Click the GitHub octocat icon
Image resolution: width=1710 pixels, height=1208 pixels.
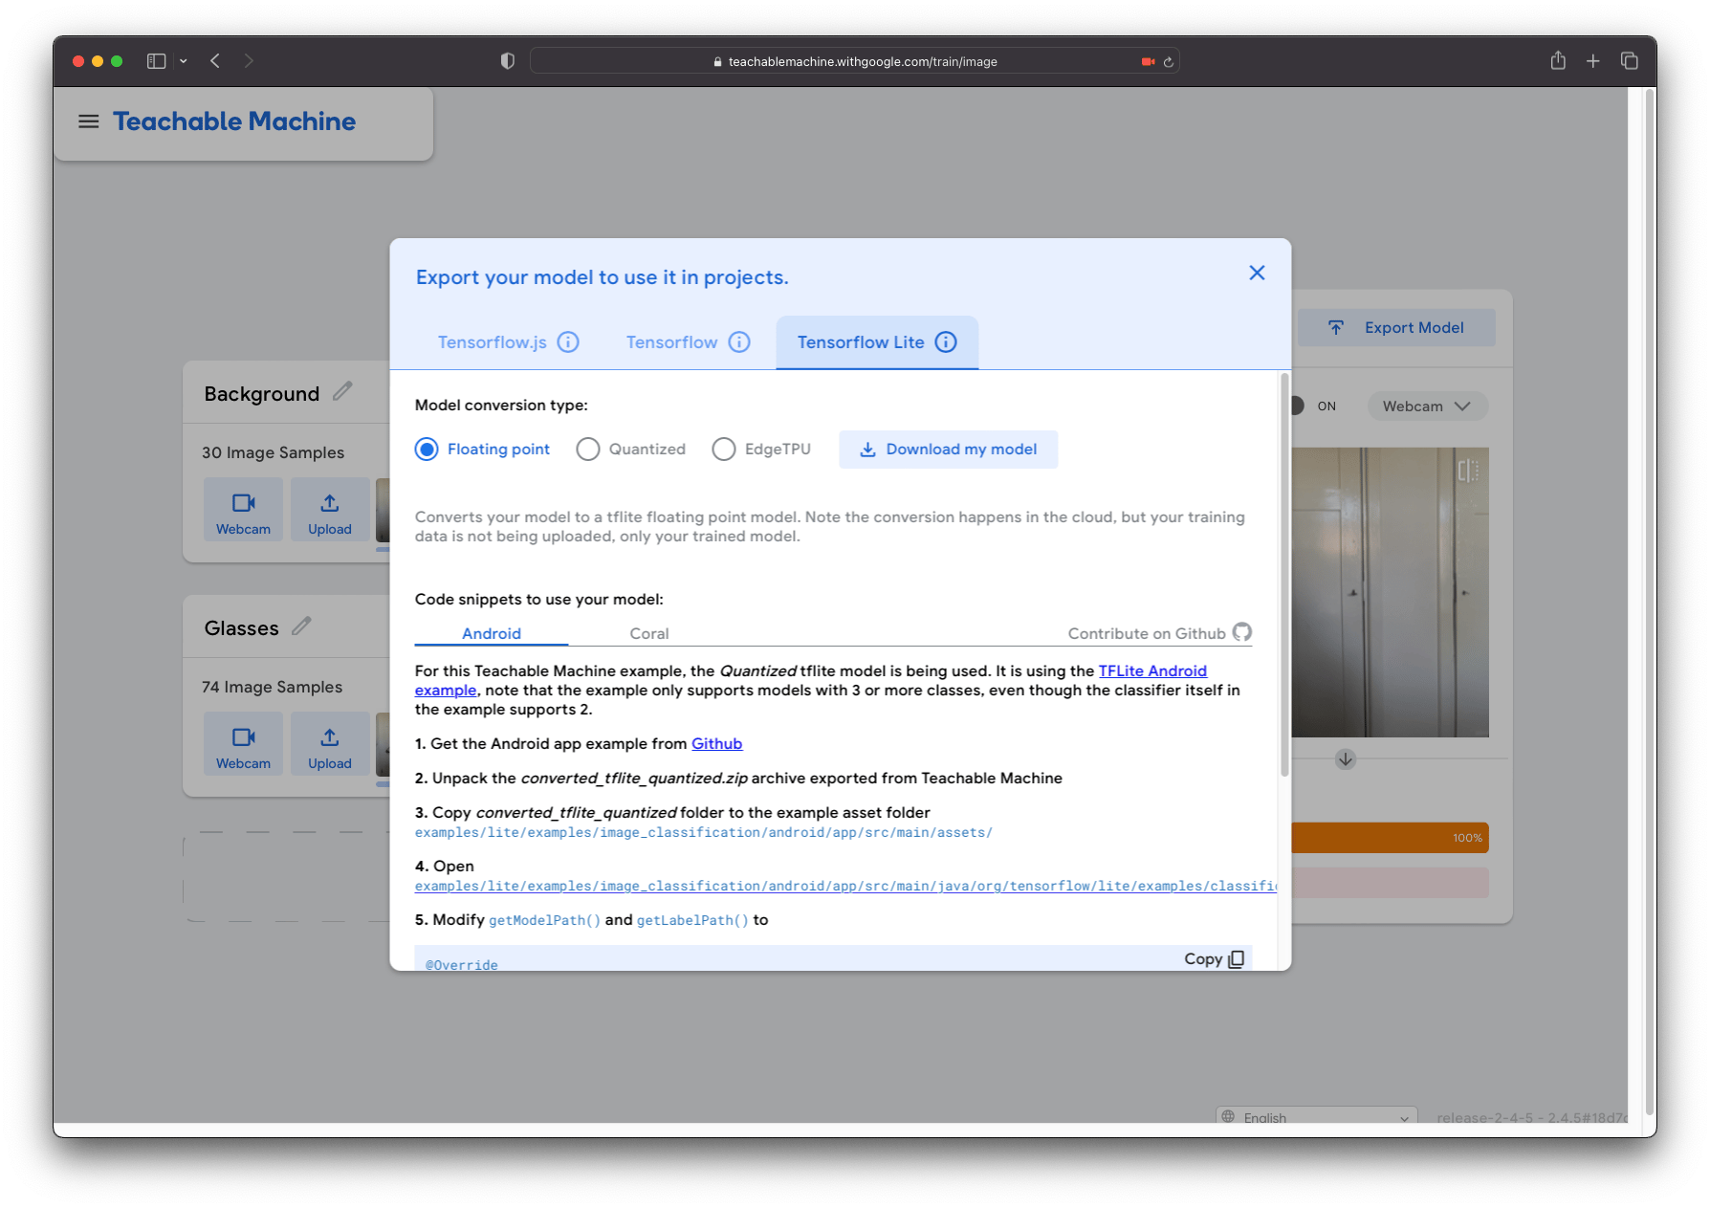click(x=1241, y=632)
